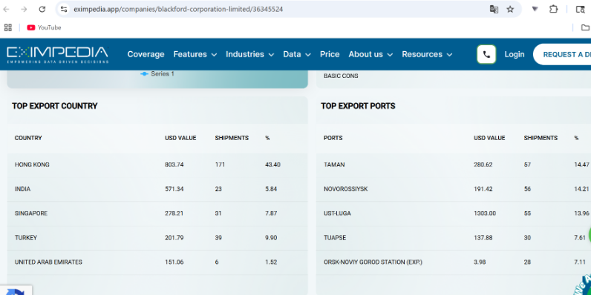Click the Eximpedia logo

[57, 55]
